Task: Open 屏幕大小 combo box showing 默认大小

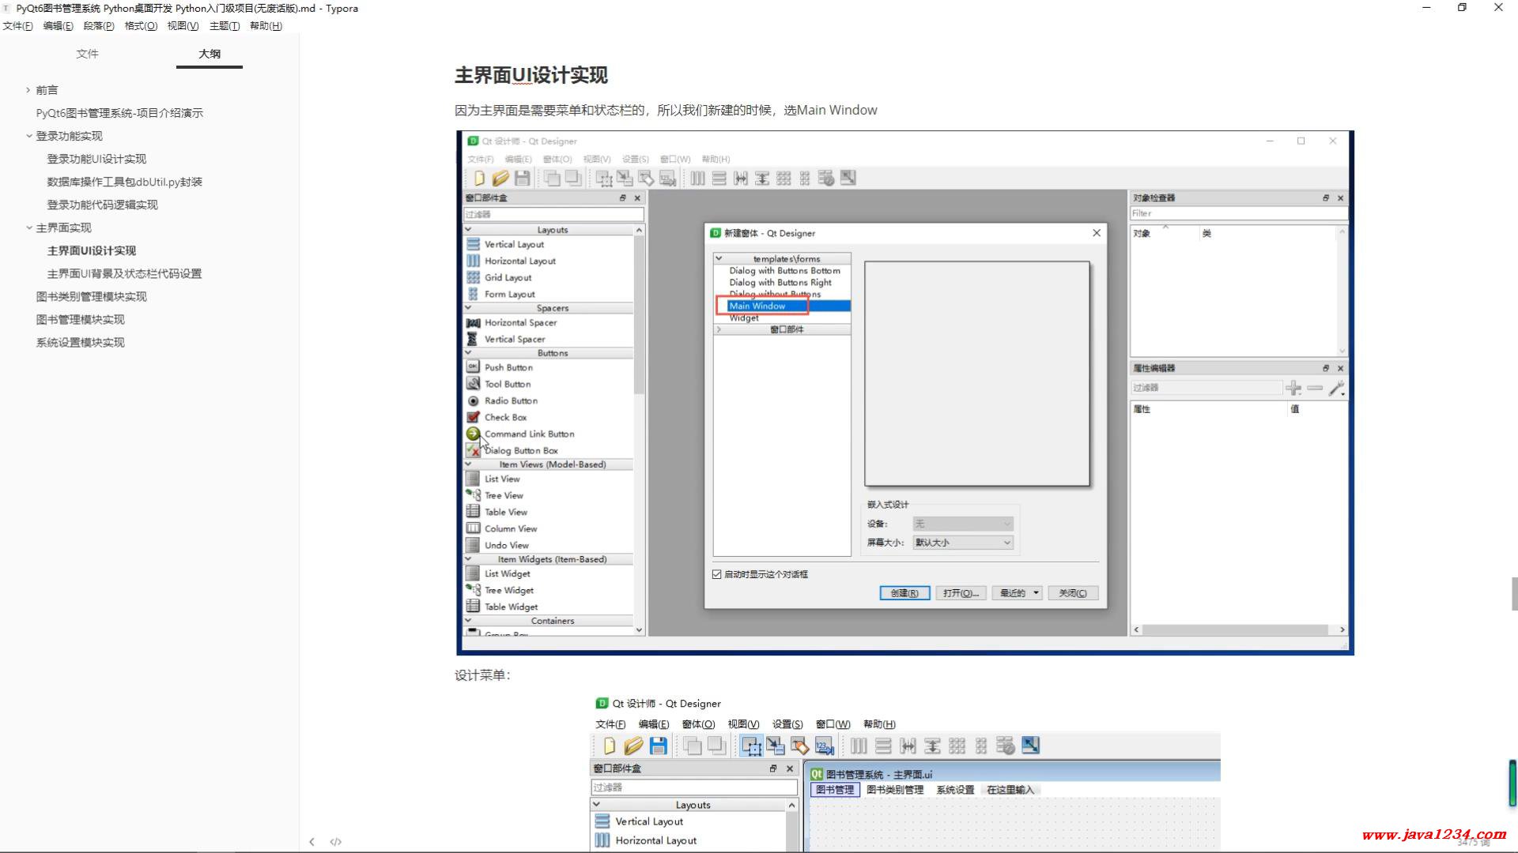Action: pos(962,543)
